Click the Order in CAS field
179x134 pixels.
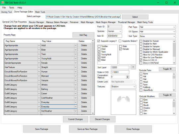pyautogui.click(x=120, y=72)
